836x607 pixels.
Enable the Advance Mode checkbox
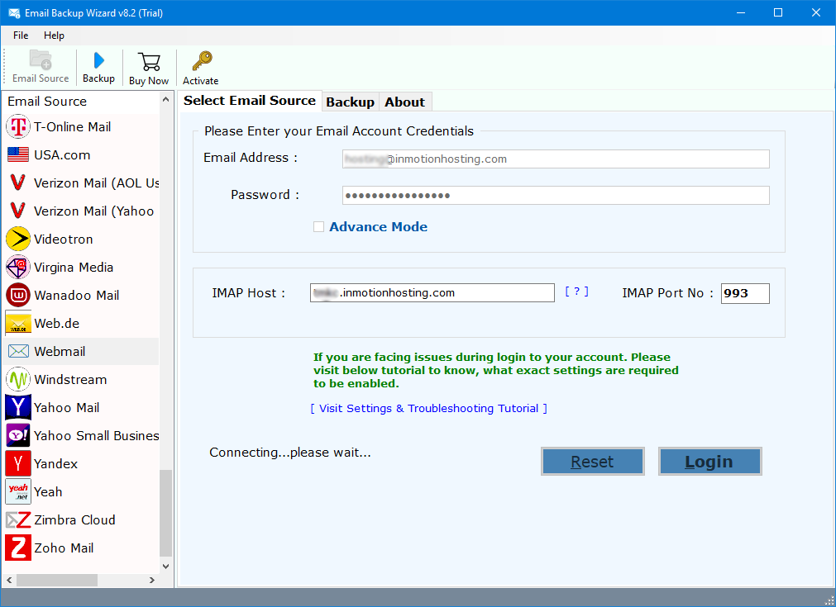point(319,227)
